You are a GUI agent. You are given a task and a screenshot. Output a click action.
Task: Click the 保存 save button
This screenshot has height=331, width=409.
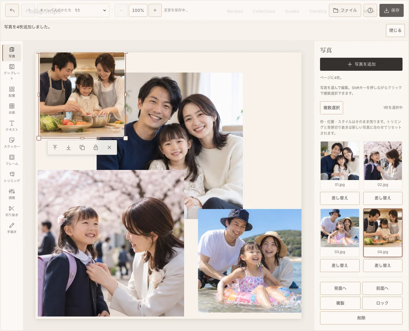391,10
